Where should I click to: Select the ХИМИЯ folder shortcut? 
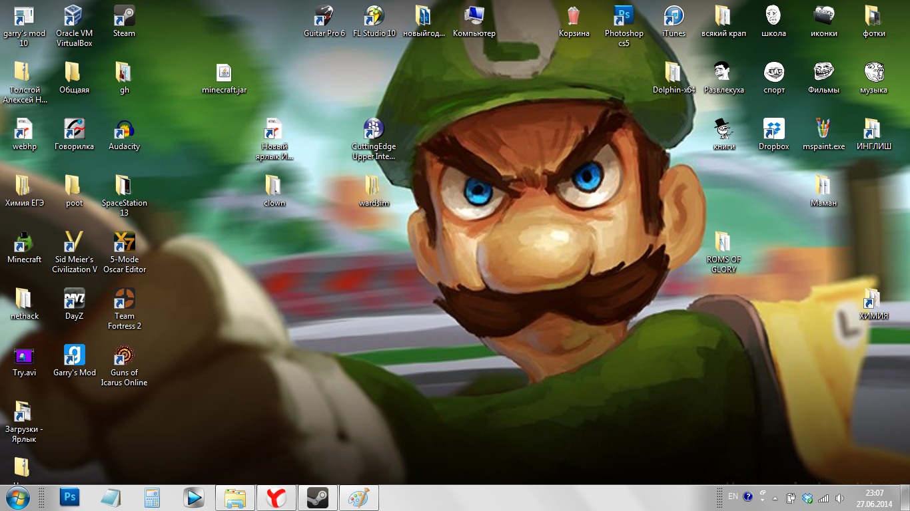coord(873,304)
